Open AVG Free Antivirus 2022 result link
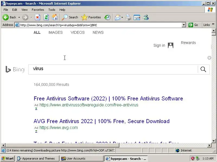Screen dimensions: 217x162 pyautogui.click(x=101, y=121)
